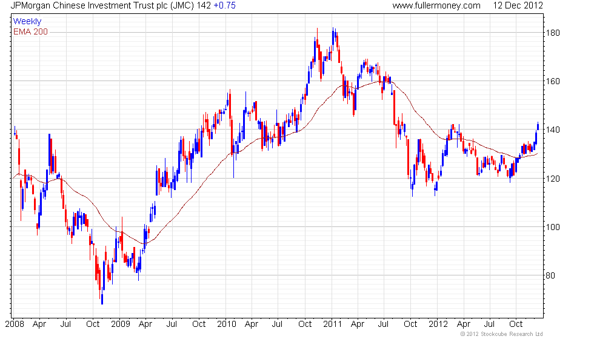The image size is (594, 339).
Task: Click the date '12 Dec 2012'
Action: [518, 5]
